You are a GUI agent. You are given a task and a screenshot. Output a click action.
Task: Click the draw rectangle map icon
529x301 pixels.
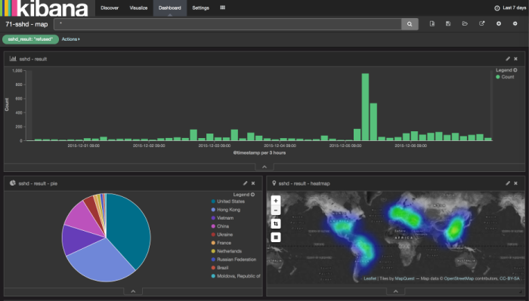[276, 238]
